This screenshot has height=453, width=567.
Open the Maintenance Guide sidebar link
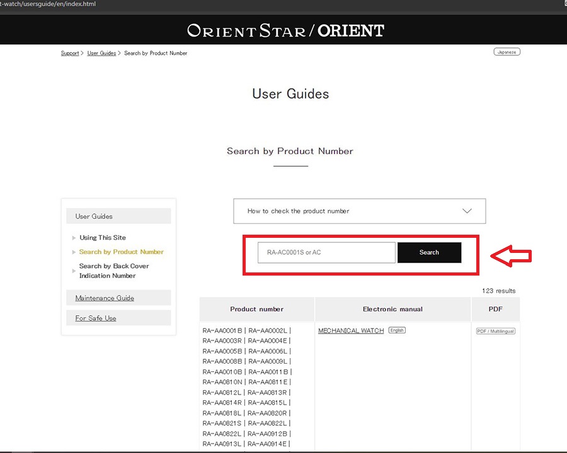[105, 298]
